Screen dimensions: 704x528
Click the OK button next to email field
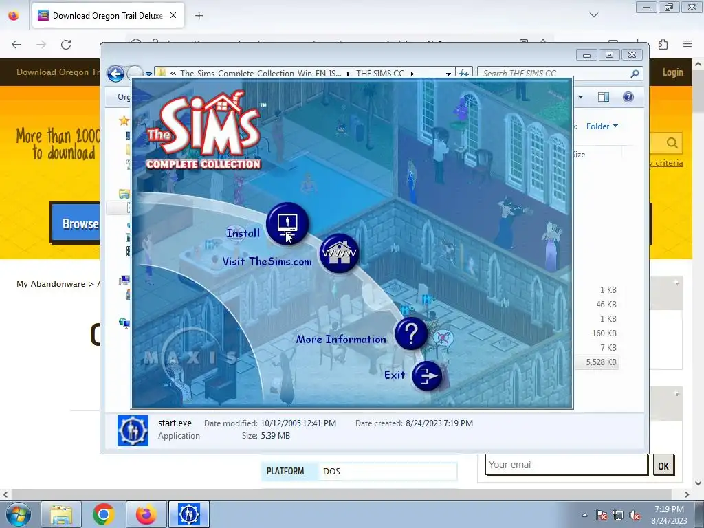point(663,466)
